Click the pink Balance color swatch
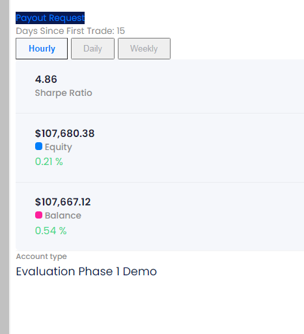 38,215
